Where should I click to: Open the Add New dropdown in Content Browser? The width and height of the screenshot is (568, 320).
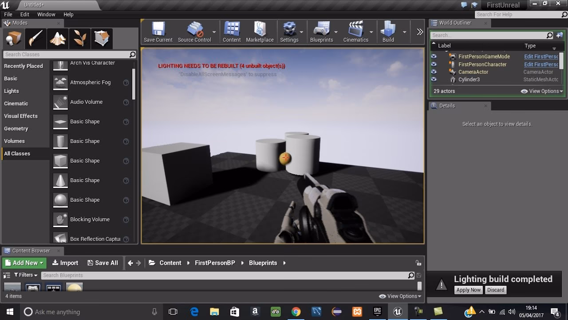(24, 263)
